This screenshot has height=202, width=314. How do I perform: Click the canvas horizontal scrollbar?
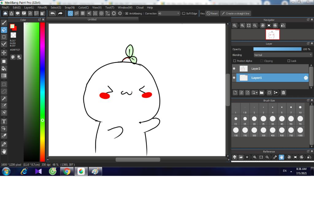[138, 160]
